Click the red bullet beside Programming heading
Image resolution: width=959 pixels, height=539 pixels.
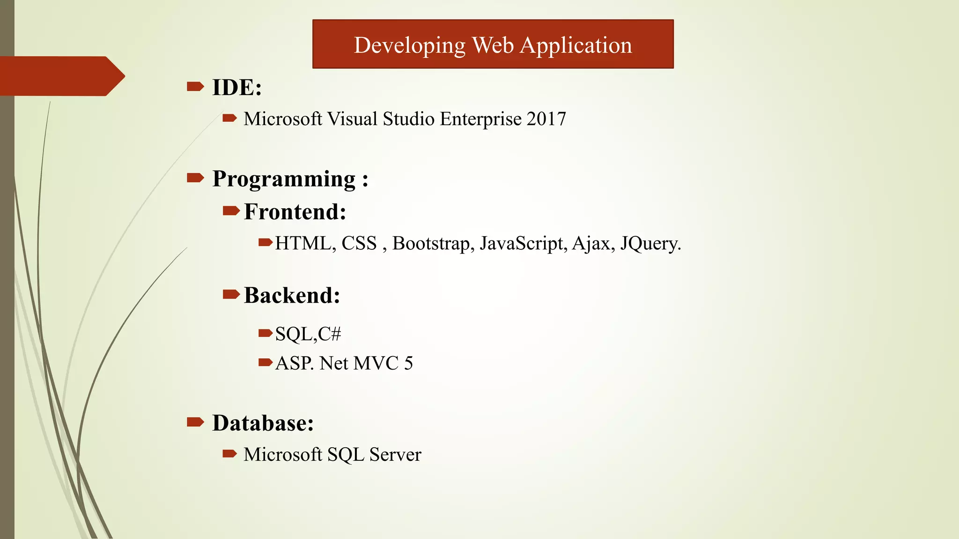195,177
